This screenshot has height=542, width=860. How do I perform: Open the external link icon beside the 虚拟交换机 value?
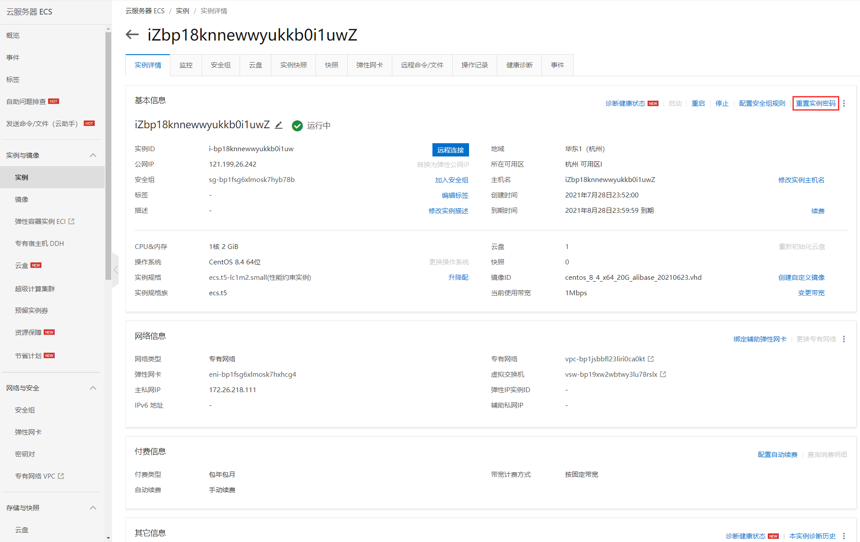click(664, 374)
